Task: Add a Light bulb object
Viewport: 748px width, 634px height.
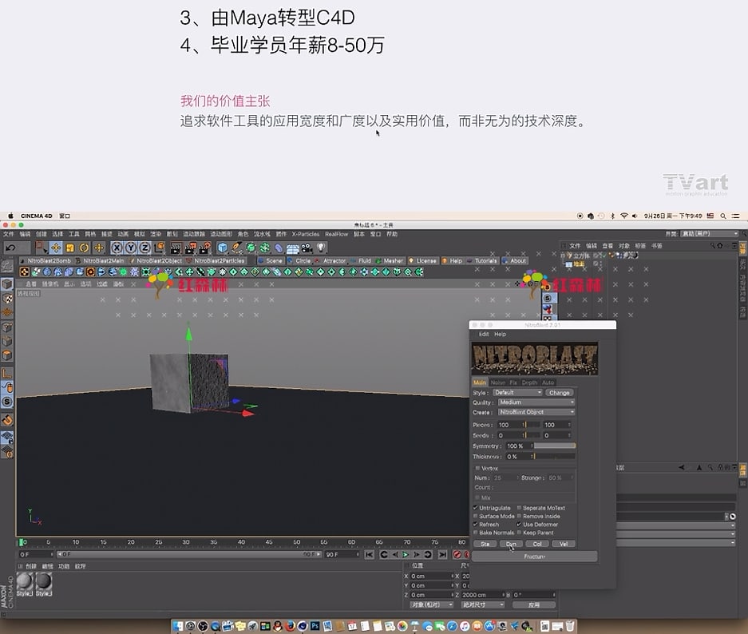Action: pos(321,247)
